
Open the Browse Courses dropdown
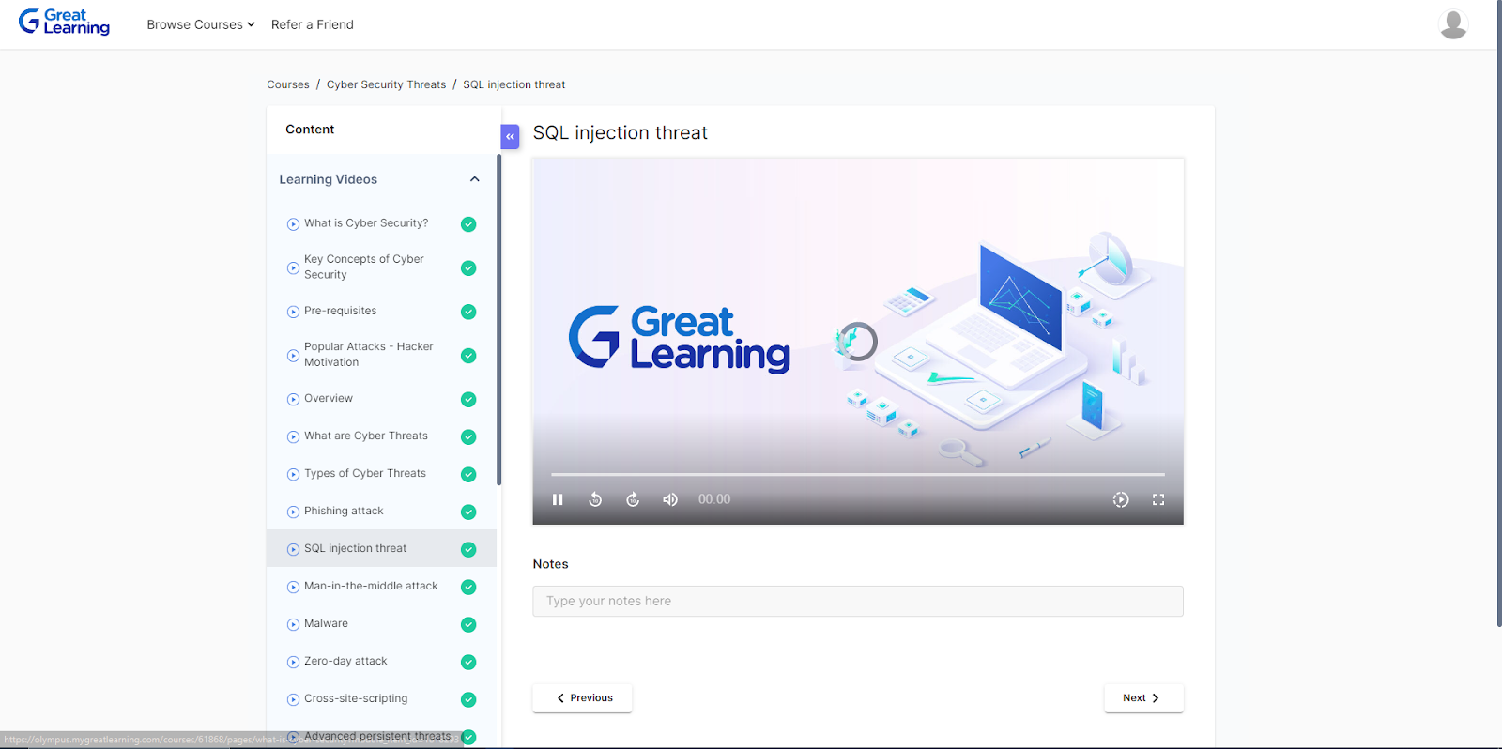click(201, 24)
